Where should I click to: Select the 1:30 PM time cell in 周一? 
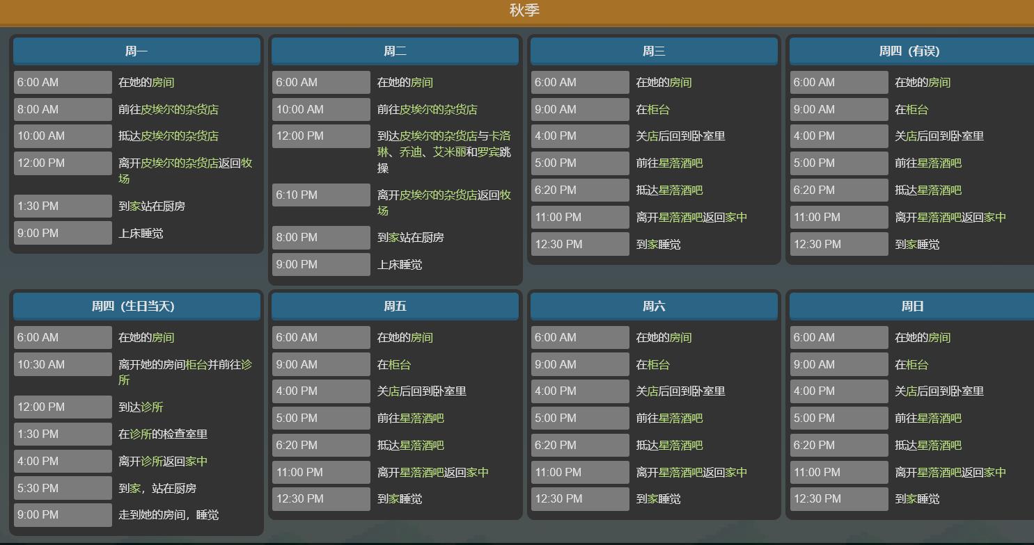click(63, 206)
